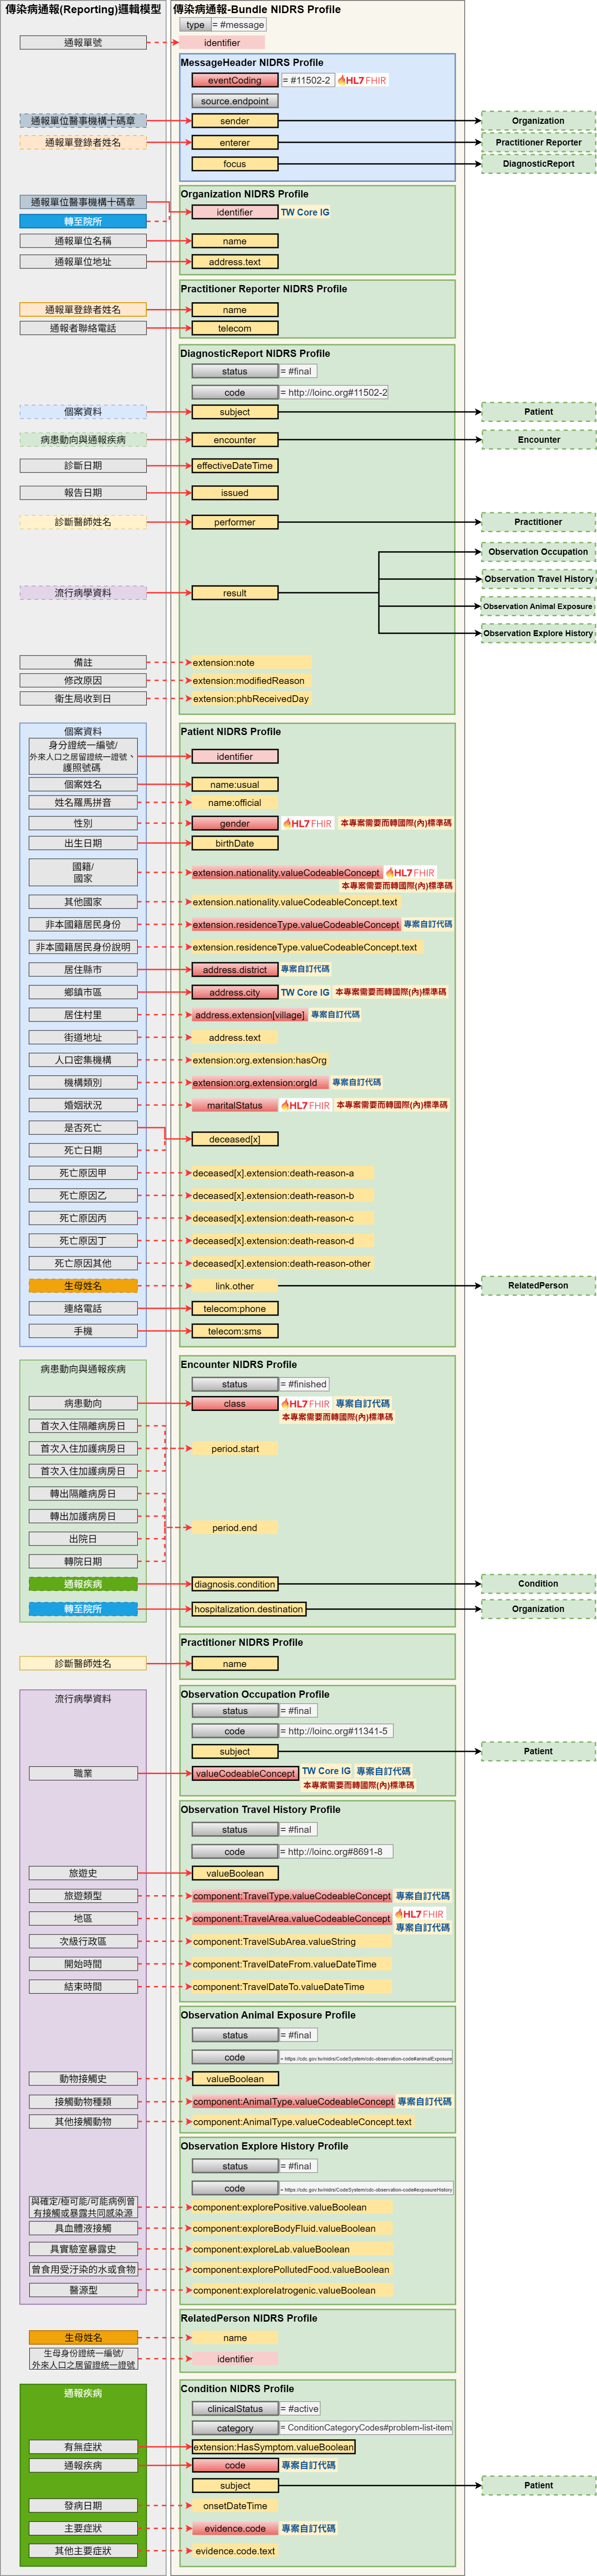Viewport: 597px width, 2576px height.
Task: Click the 通報單號 source field
Action: pos(83,43)
